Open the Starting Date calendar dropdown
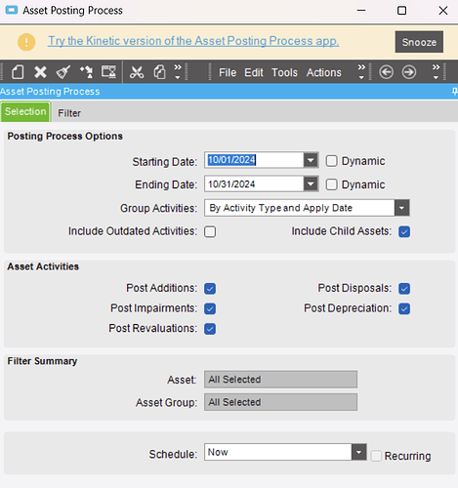 coord(311,160)
